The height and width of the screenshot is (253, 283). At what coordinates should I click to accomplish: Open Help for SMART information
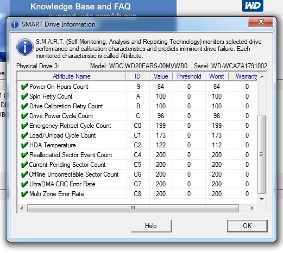tap(151, 226)
